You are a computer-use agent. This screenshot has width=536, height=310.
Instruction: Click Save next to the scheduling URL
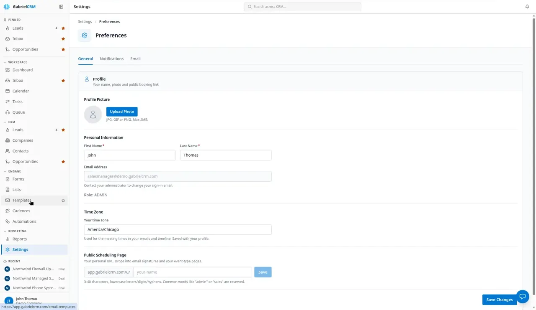(263, 272)
